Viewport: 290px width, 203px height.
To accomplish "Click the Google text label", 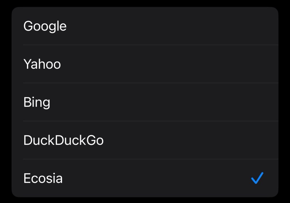I will click(x=45, y=26).
